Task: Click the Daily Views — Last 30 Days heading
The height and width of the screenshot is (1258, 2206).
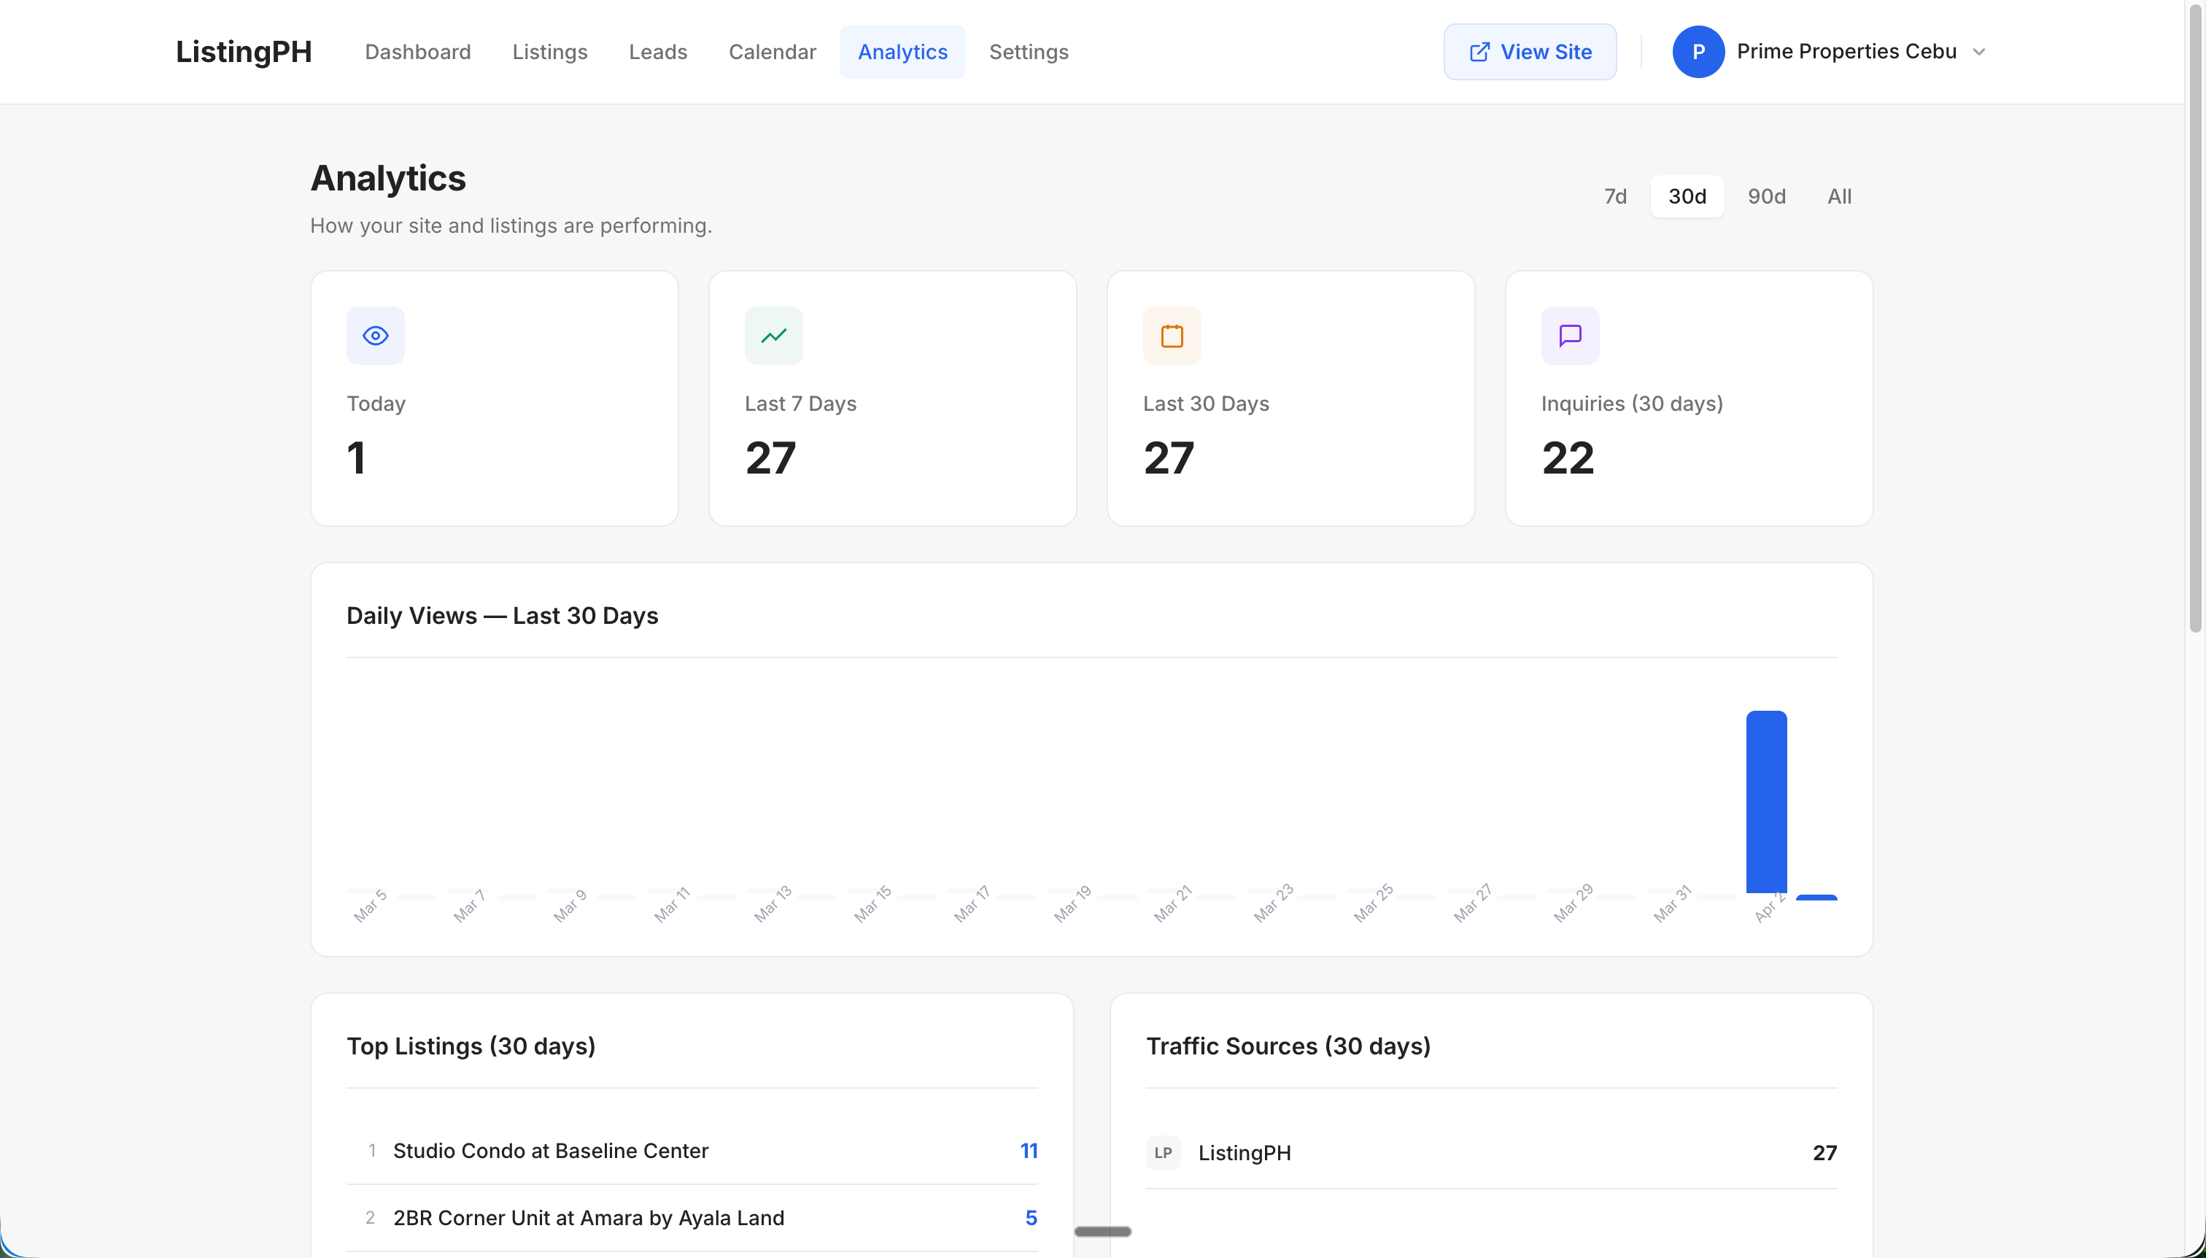Action: coord(502,615)
